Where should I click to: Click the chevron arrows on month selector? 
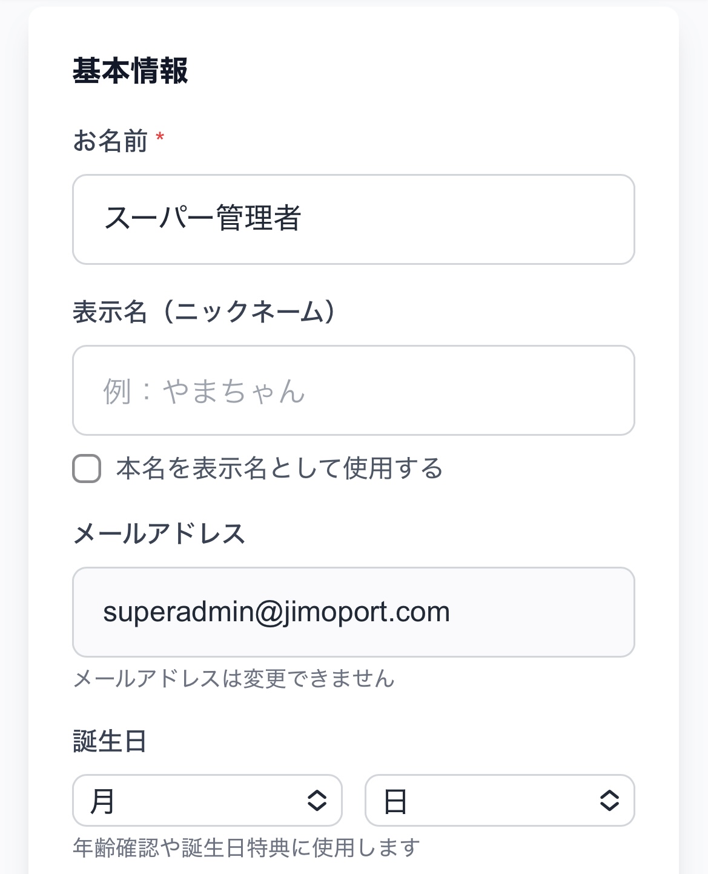tap(317, 801)
